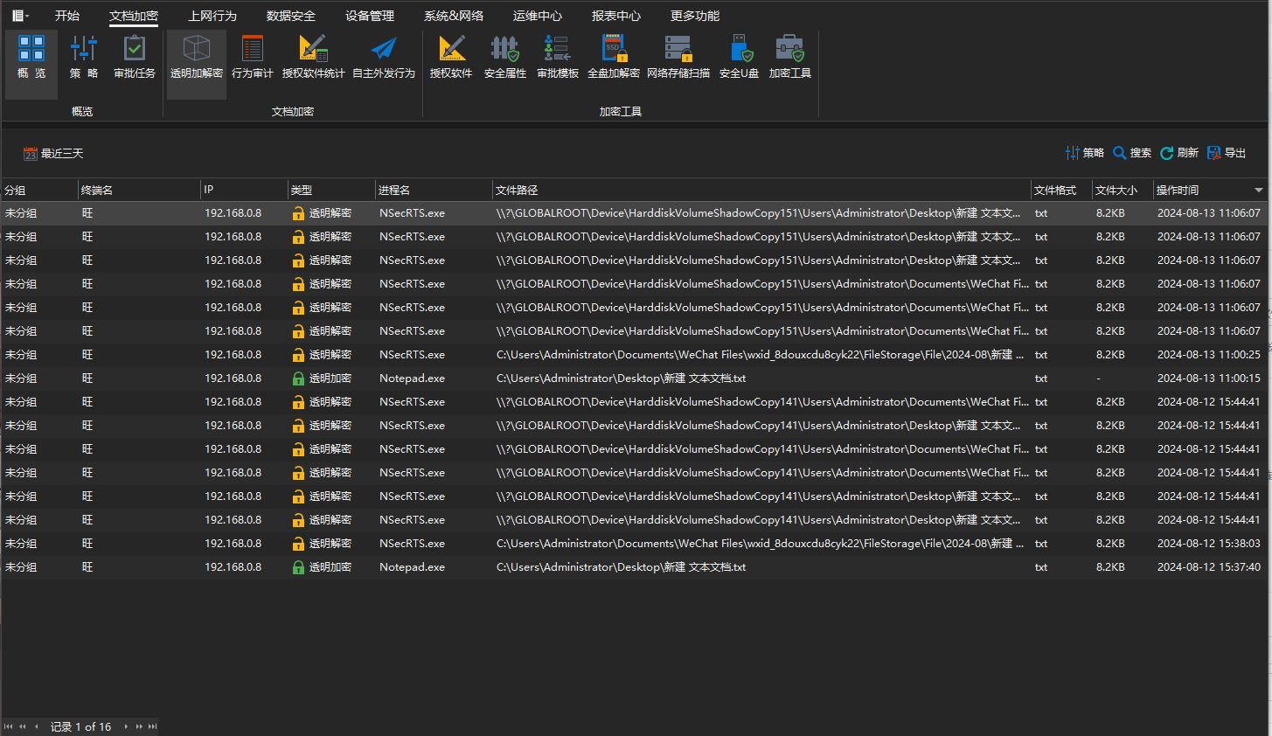The image size is (1272, 736).
Task: Select the 2024-08-13 11:00:15 Notepad.exe row
Action: 636,378
